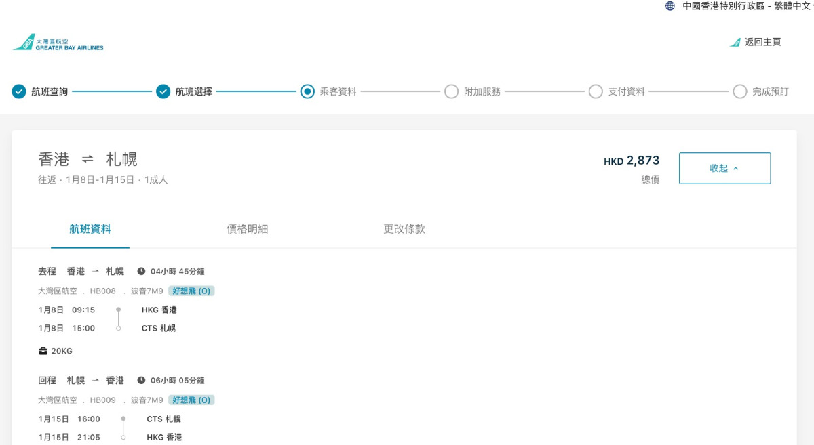Click the HKD 2,873 total price
The height and width of the screenshot is (445, 814).
pos(632,161)
